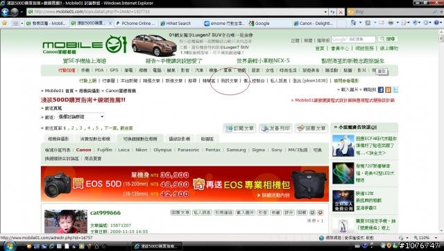
Task: Click the Luxgen7 SUV car ad image
Action: 154,45
